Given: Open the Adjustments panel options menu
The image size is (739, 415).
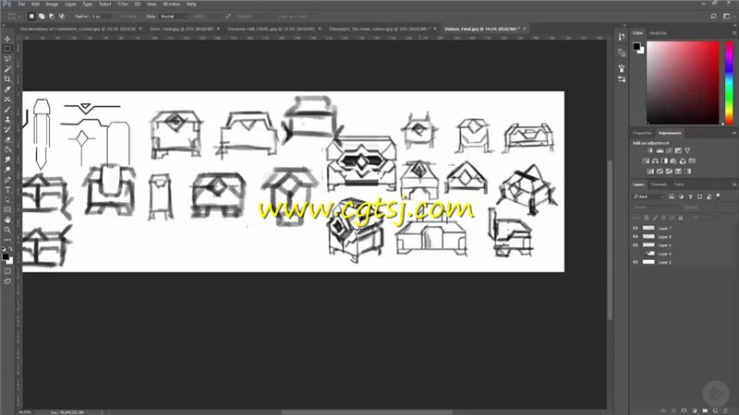Looking at the screenshot, I should pos(734,133).
